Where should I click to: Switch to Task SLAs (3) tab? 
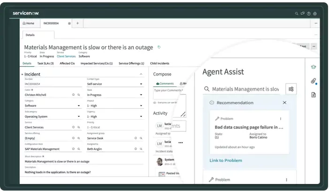coord(46,63)
